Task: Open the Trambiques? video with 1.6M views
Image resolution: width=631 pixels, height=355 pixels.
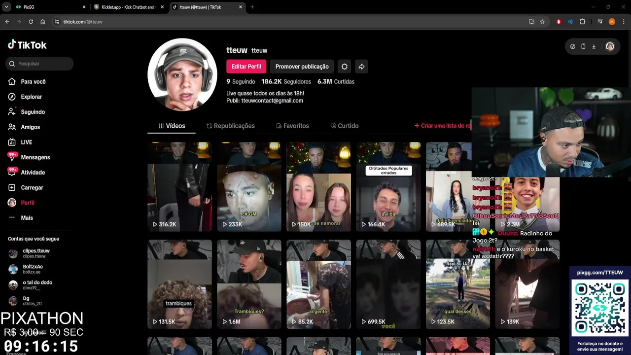Action: (x=249, y=284)
